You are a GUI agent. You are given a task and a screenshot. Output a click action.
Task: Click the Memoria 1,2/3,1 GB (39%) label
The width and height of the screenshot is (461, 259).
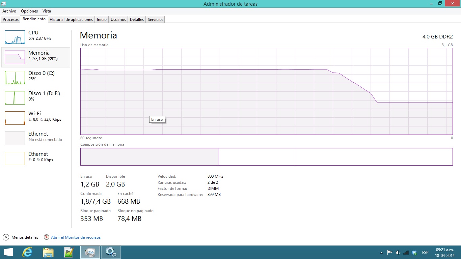point(43,59)
